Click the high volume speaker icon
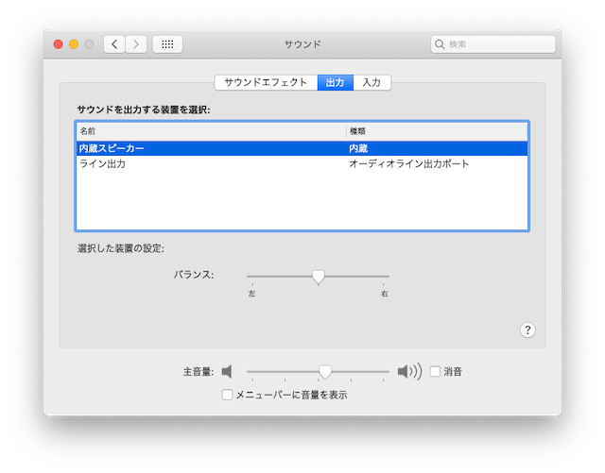 pyautogui.click(x=409, y=372)
